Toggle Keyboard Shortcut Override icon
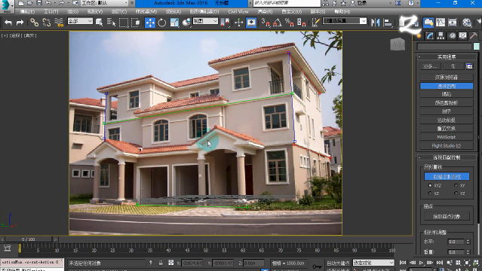482x271 pixels. click(251, 23)
